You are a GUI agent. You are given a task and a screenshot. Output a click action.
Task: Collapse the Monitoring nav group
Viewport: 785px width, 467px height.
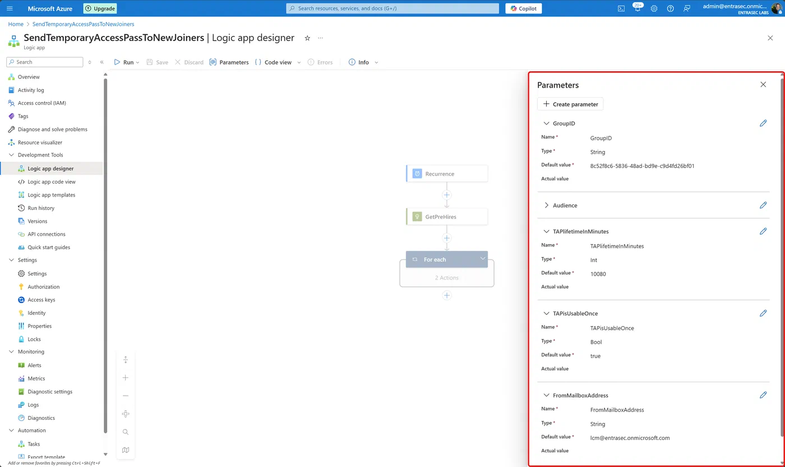click(12, 351)
